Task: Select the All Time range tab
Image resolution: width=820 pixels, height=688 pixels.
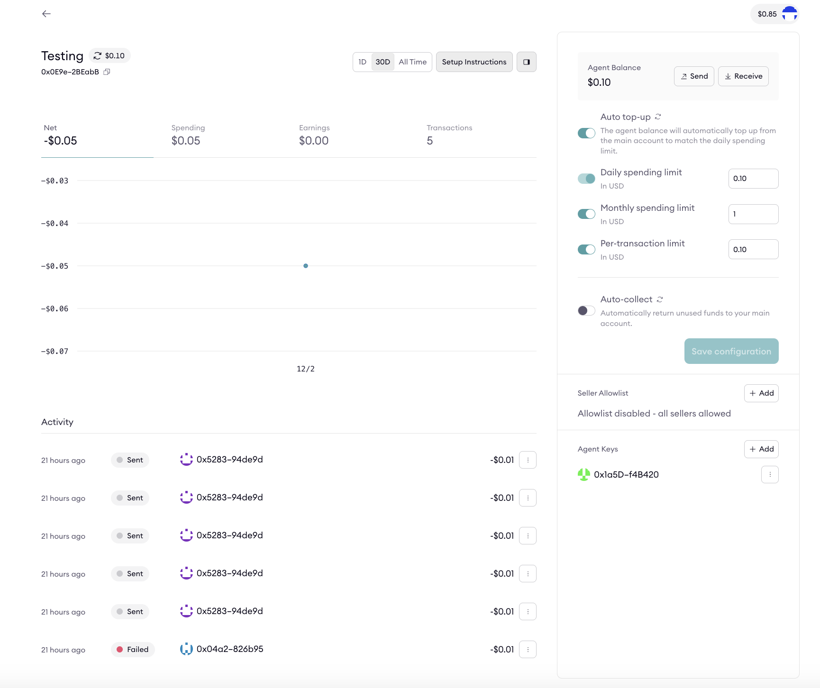Action: [412, 62]
